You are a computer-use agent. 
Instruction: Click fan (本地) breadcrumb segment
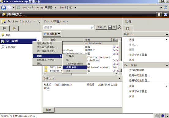[x=66, y=7]
